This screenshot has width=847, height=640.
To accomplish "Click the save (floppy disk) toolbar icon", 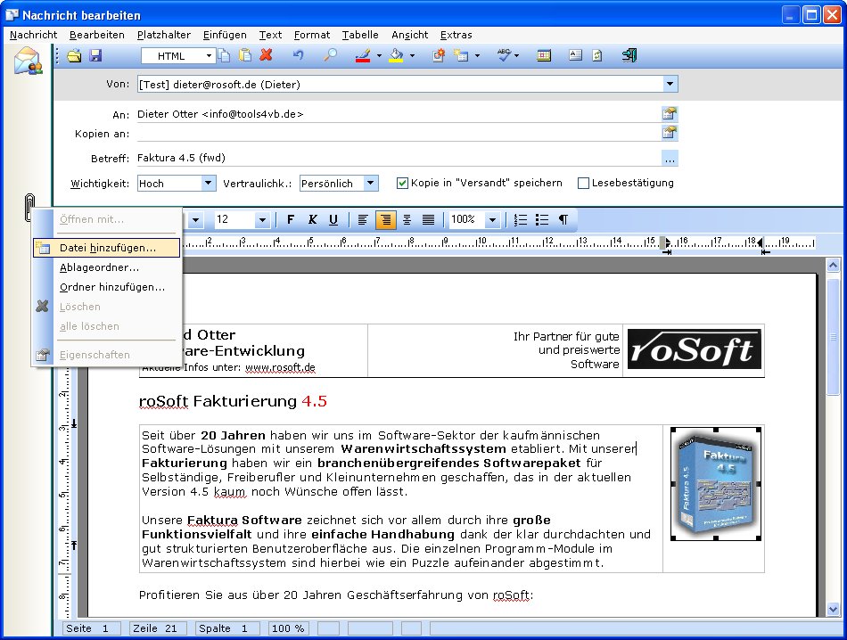I will click(x=95, y=55).
